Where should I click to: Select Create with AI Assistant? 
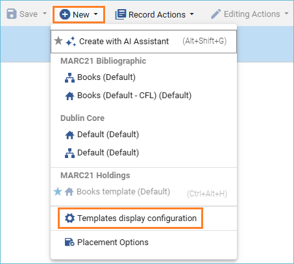(143, 42)
